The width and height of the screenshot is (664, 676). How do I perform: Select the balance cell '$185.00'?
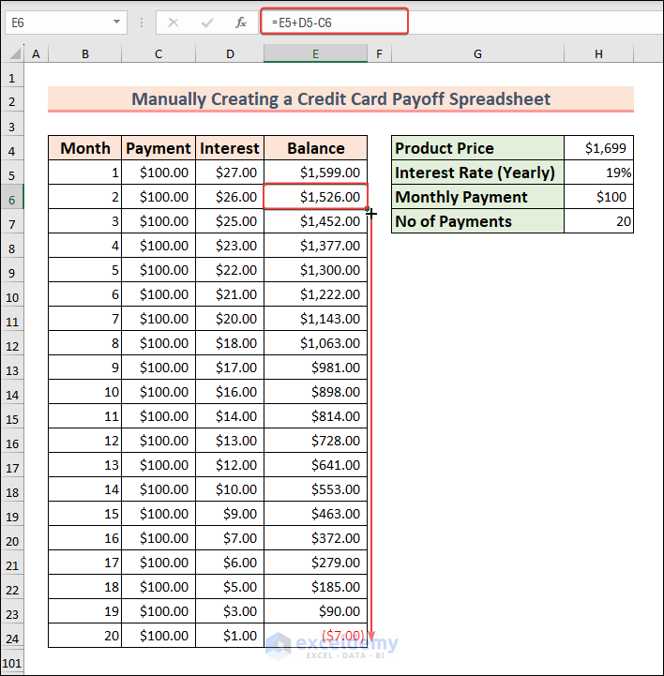point(316,586)
